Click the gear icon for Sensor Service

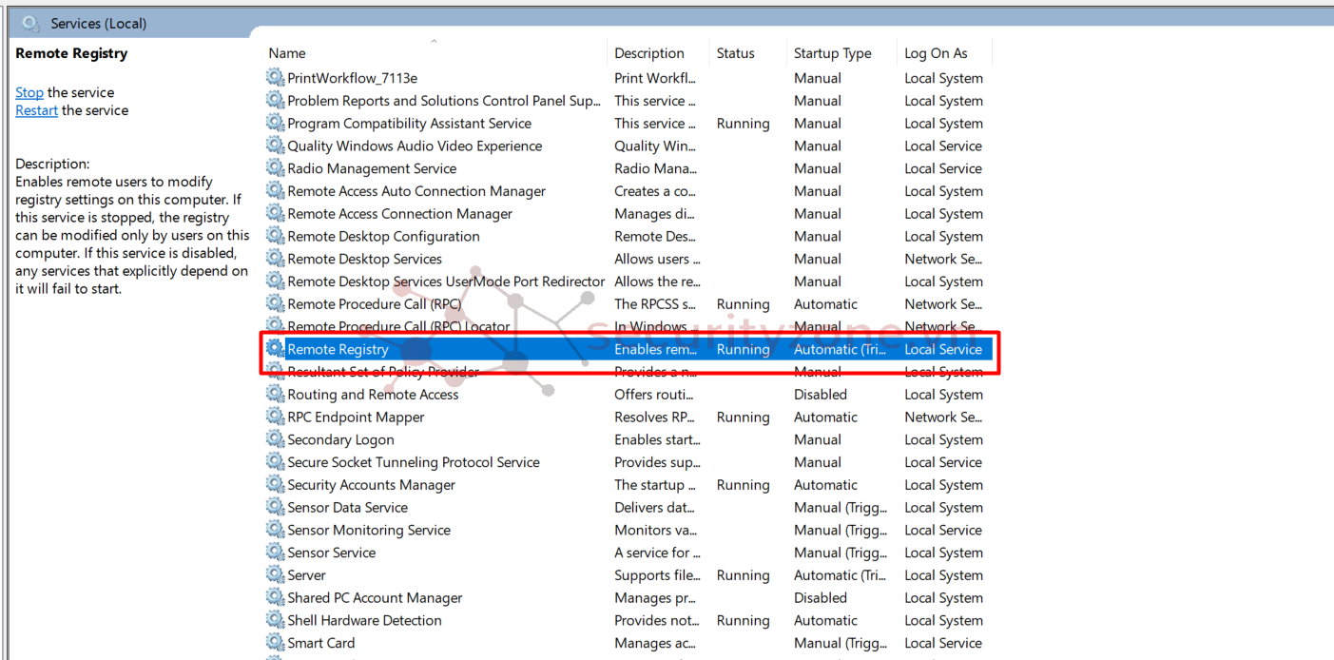[x=276, y=552]
